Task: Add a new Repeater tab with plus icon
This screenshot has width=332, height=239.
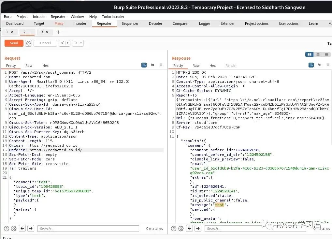Action: pyautogui.click(x=58, y=32)
